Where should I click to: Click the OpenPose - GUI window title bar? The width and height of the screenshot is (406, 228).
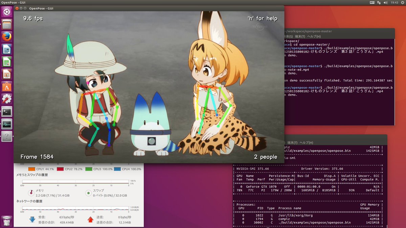[149, 8]
